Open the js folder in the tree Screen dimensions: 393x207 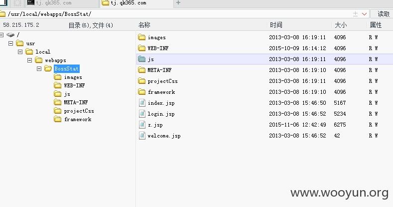(x=67, y=94)
